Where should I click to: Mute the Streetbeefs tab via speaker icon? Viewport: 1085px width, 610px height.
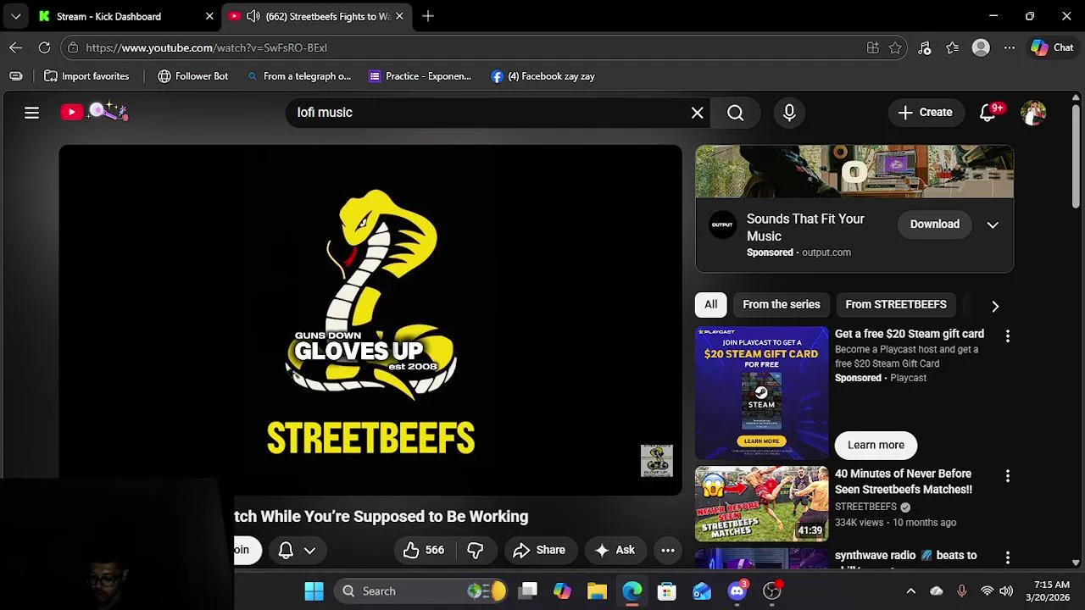click(253, 16)
